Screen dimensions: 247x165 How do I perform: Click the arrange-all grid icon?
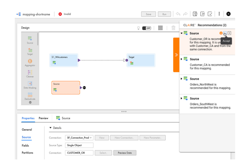click(x=160, y=28)
